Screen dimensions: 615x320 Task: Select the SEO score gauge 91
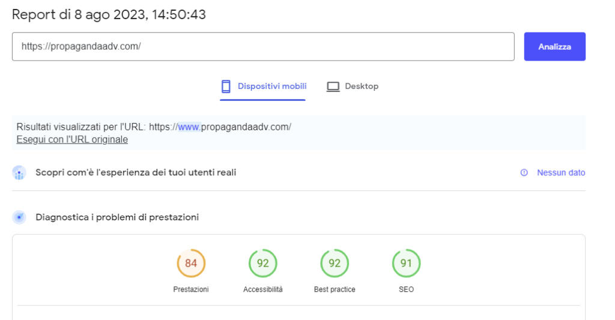tap(407, 263)
